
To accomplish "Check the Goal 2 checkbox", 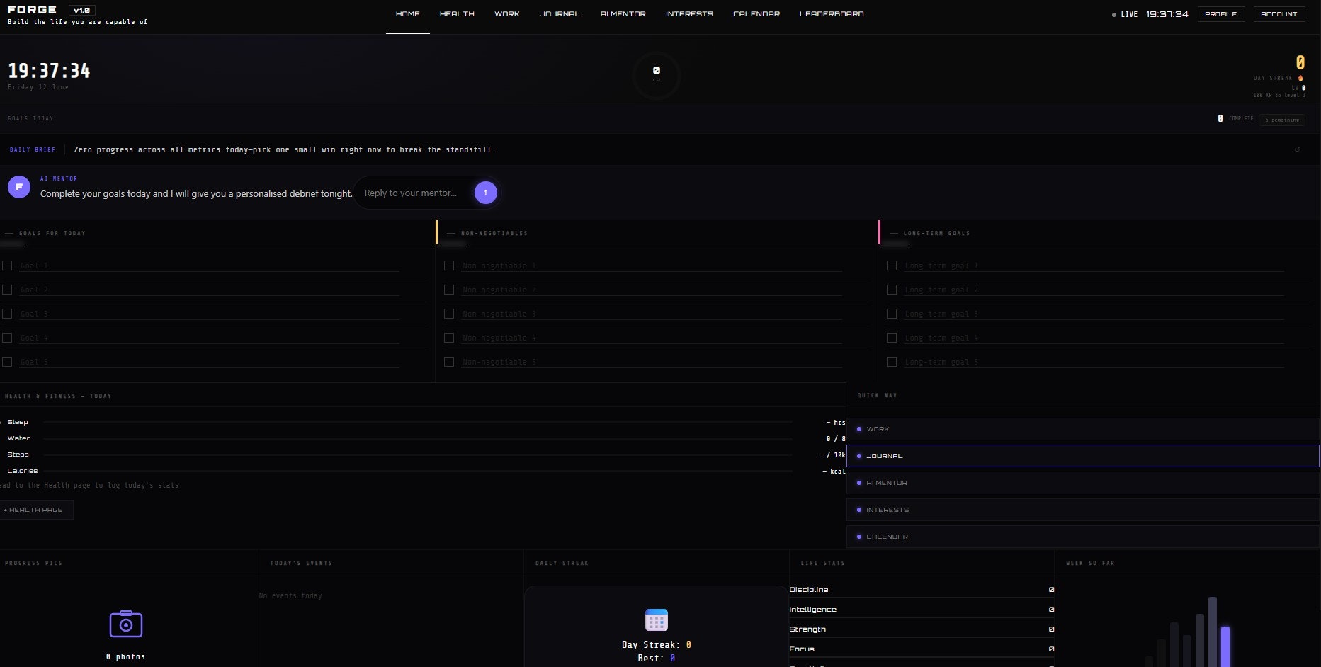I will 7,290.
